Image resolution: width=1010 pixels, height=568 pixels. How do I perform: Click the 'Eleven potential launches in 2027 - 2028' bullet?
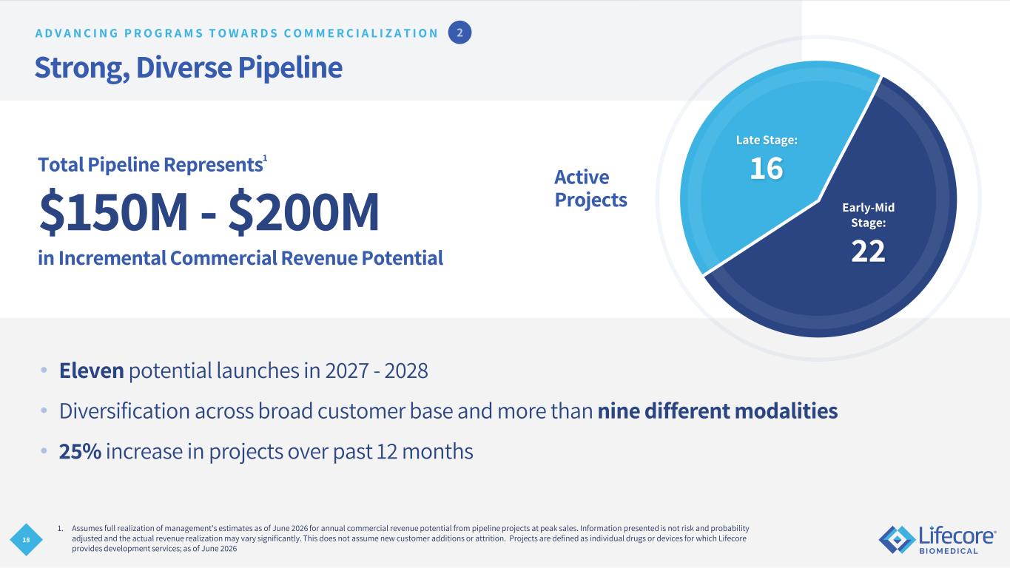click(243, 371)
